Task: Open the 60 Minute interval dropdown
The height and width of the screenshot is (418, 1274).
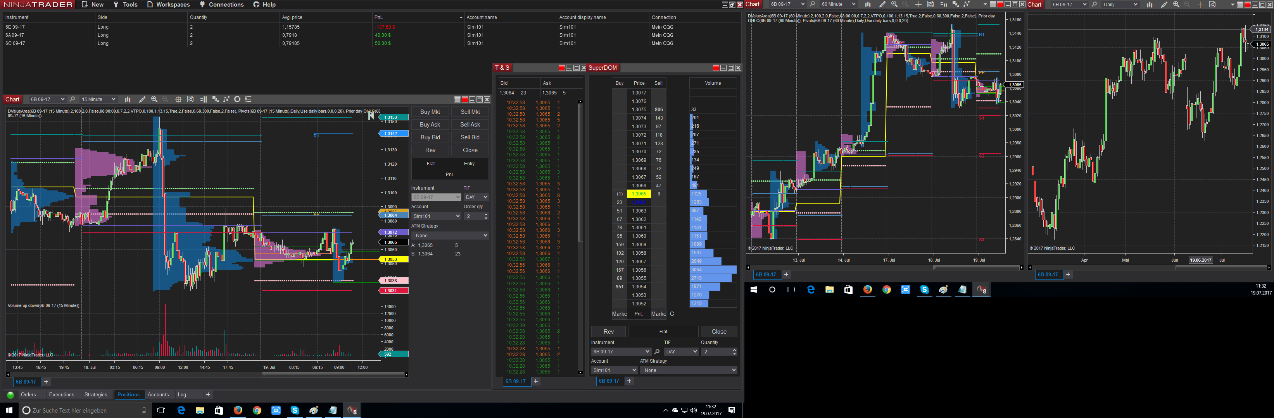Action: pyautogui.click(x=838, y=4)
